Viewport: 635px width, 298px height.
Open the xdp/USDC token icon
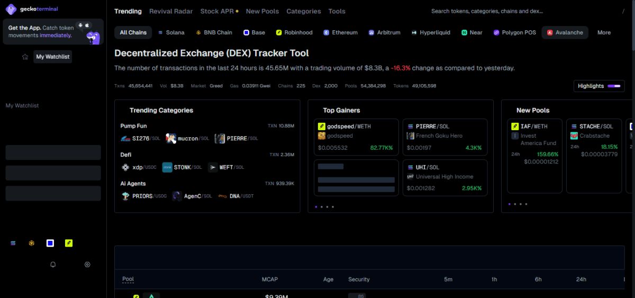[x=125, y=167]
